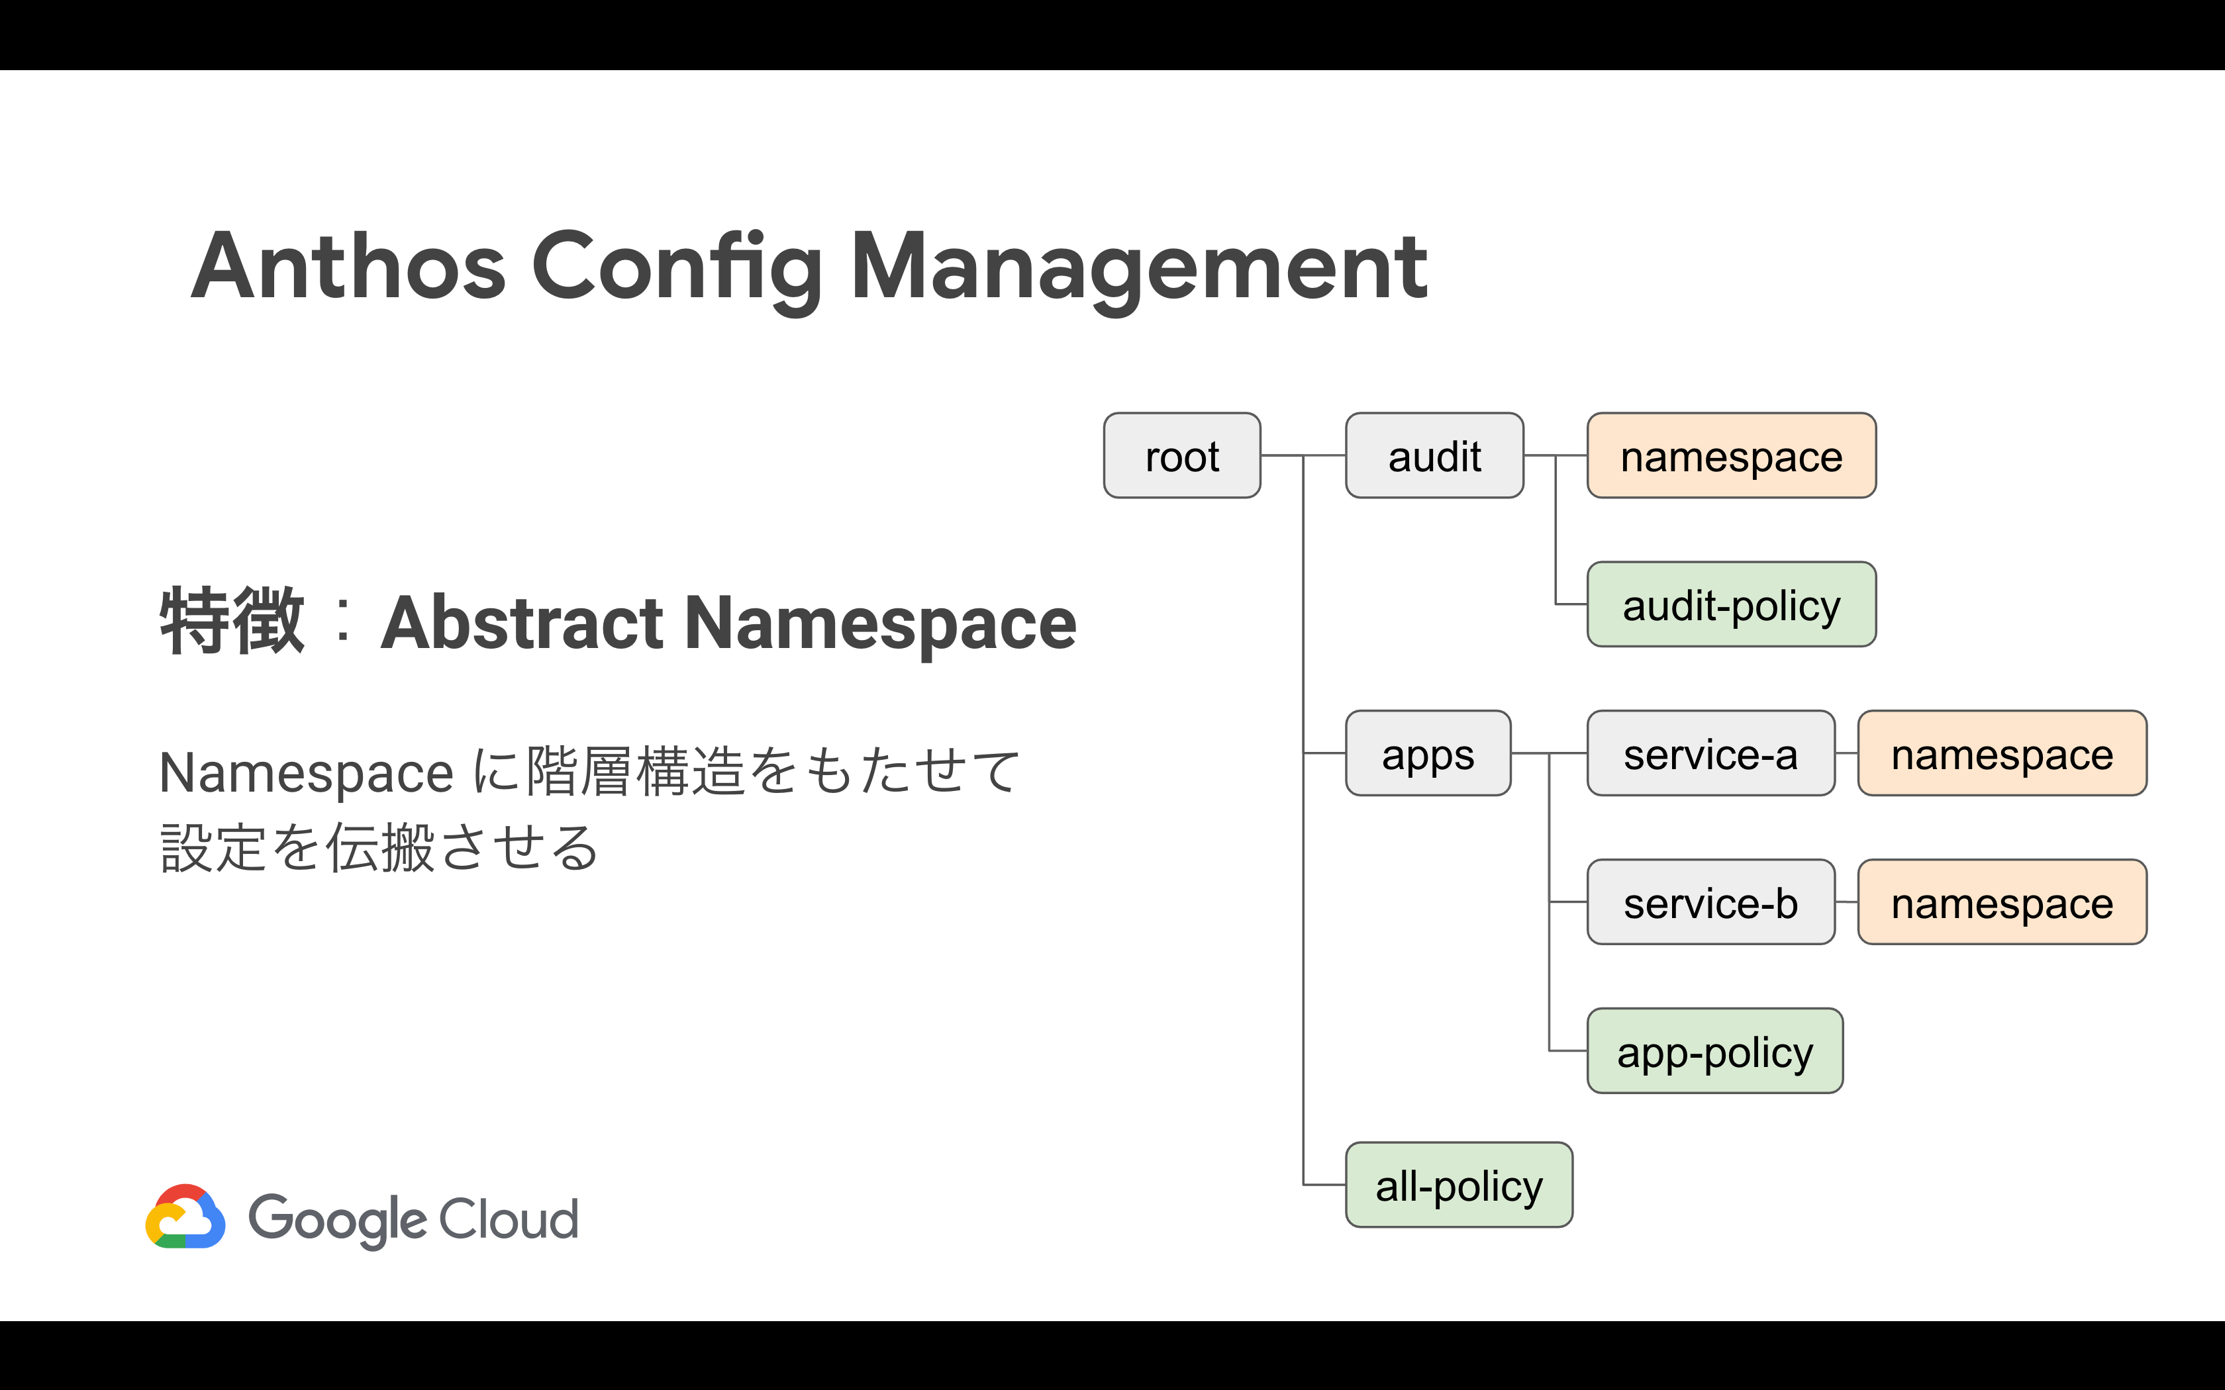The image size is (2225, 1390).
Task: Click the Google Cloud logo icon
Action: 185,1217
